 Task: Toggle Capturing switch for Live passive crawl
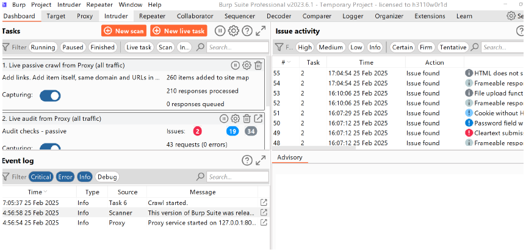click(50, 96)
